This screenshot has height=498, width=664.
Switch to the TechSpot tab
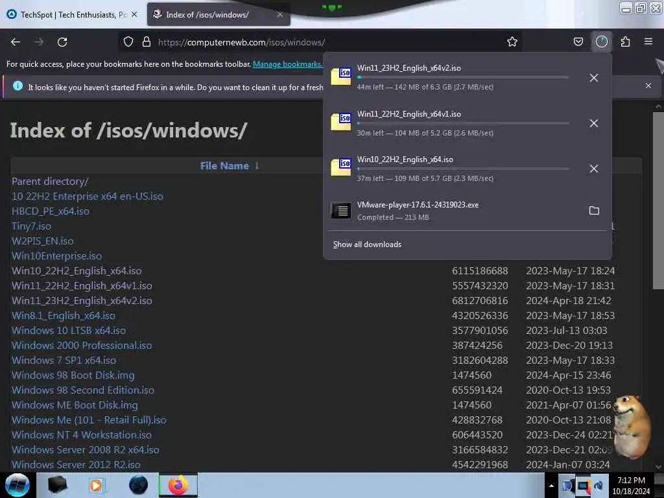(x=72, y=15)
